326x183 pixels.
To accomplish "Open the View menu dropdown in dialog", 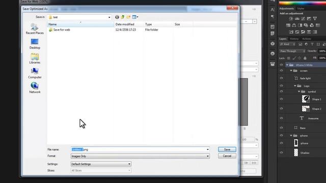I will (x=138, y=17).
